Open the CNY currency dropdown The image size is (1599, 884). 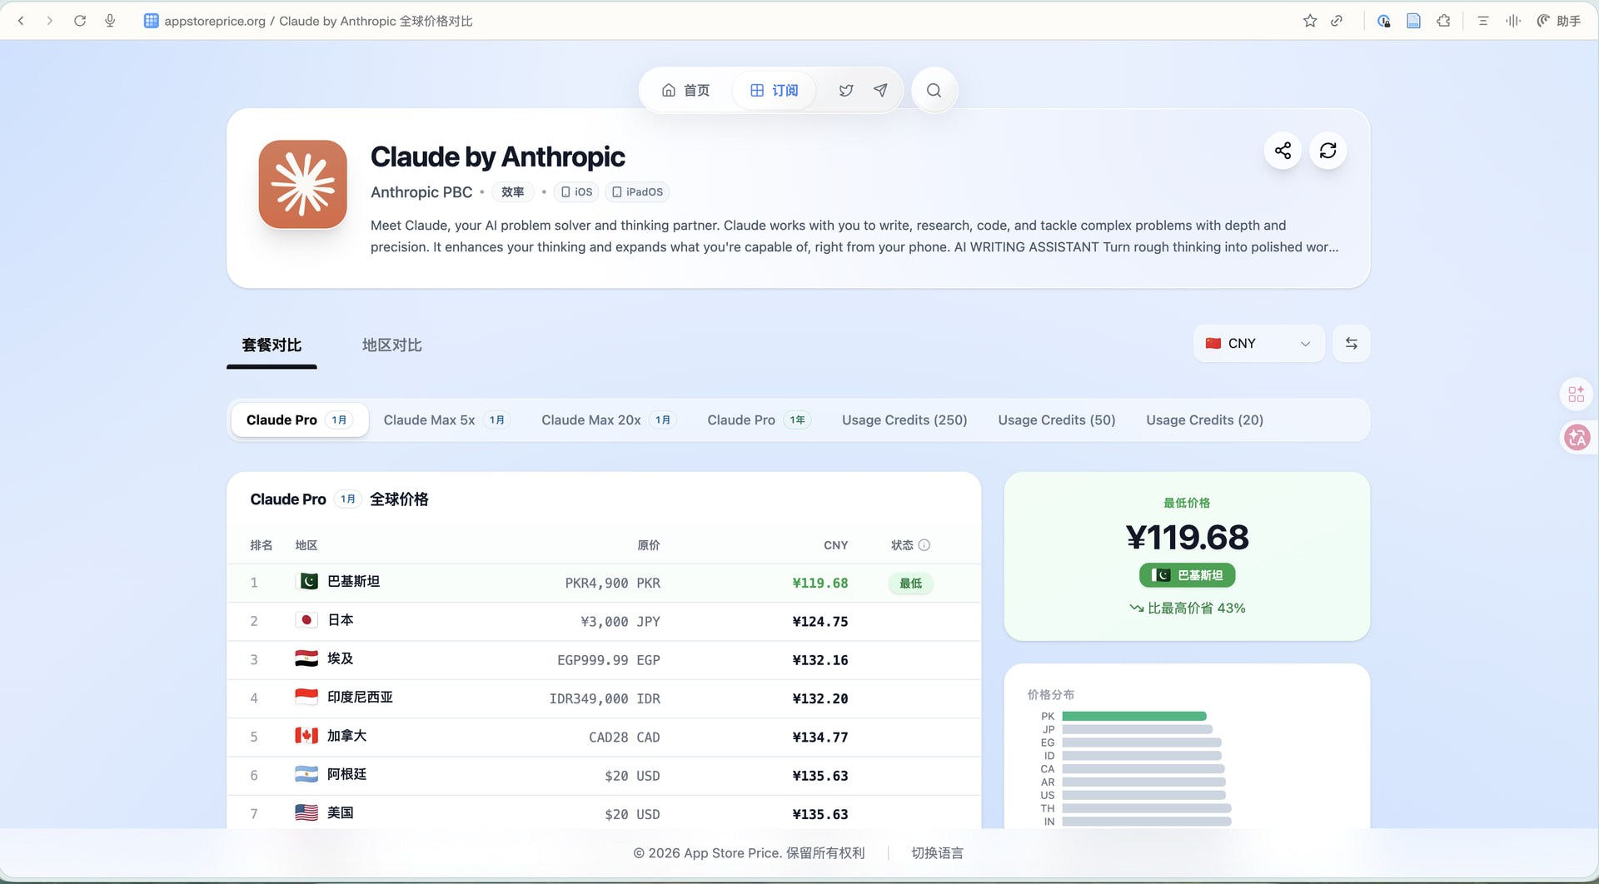(1258, 344)
